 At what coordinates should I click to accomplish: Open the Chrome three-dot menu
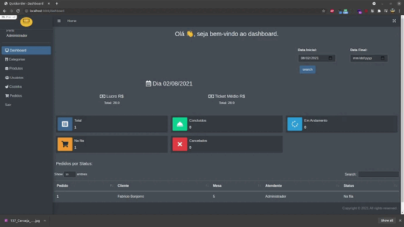tap(399, 11)
